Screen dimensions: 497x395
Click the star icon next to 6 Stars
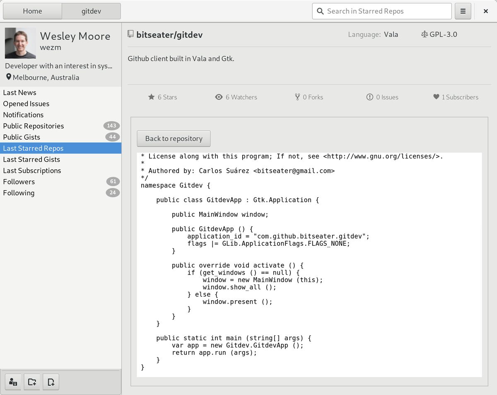coord(152,97)
